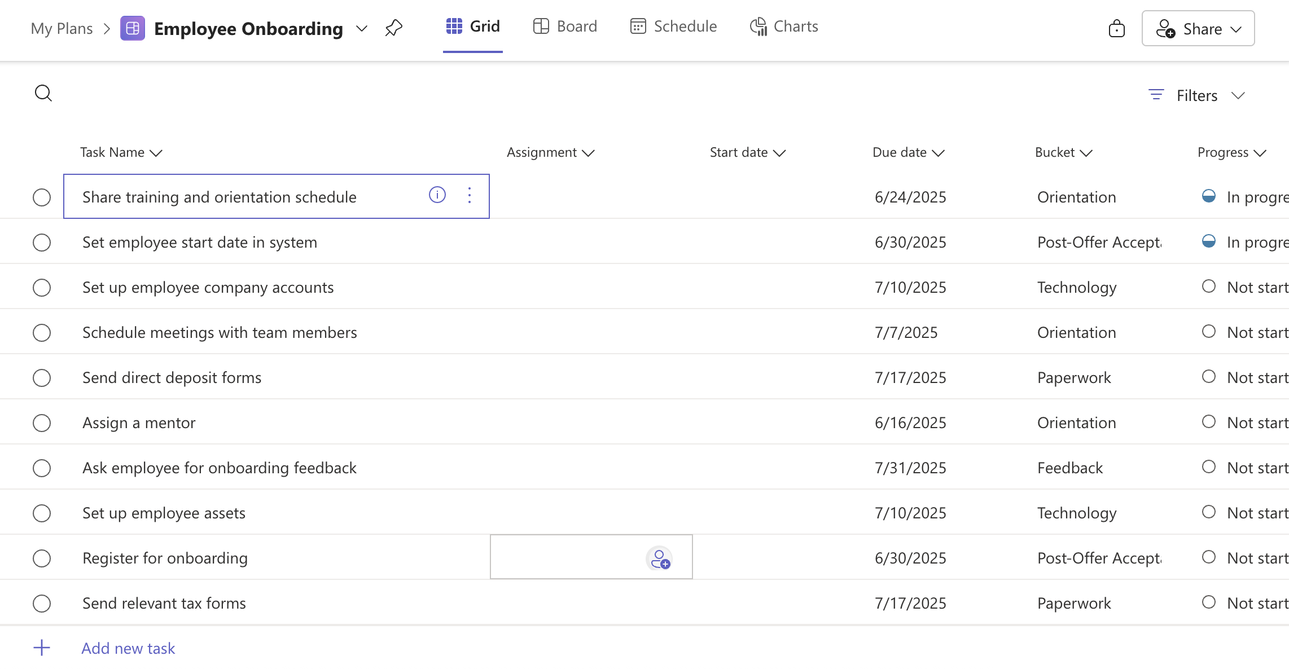Switch to the Board view tab
This screenshot has width=1289, height=669.
point(565,27)
